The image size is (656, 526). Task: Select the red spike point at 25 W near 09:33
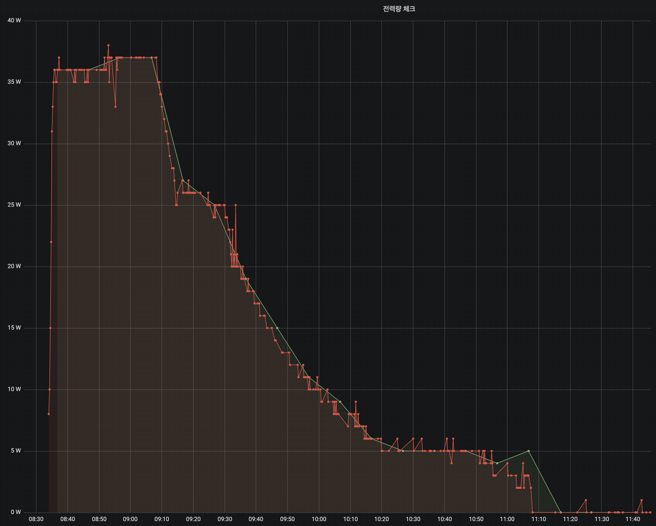[236, 205]
